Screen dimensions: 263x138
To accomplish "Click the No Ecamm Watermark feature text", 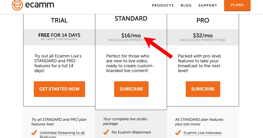I will tap(131, 132).
